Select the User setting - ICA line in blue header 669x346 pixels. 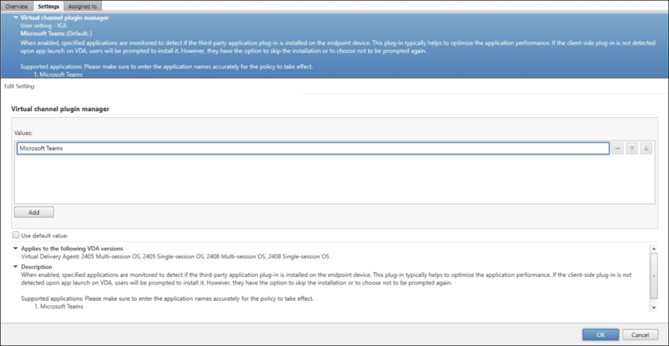tap(43, 25)
